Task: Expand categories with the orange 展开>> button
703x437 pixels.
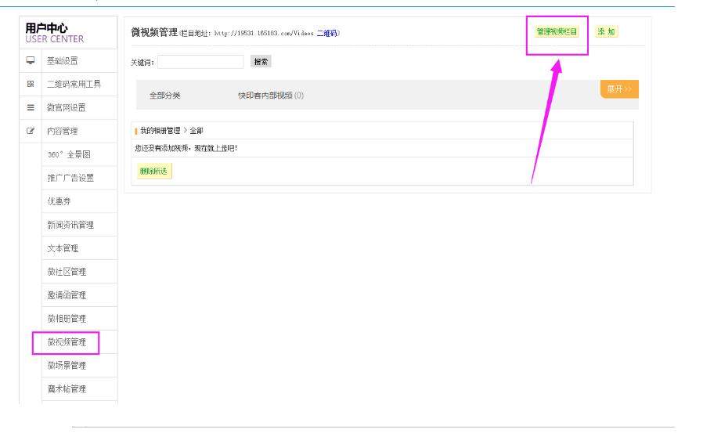Action: point(619,88)
